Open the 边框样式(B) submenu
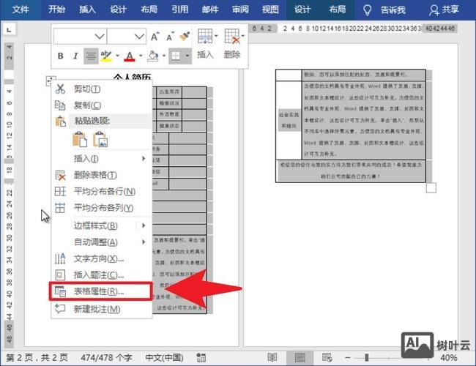The image size is (476, 366). coord(102,225)
